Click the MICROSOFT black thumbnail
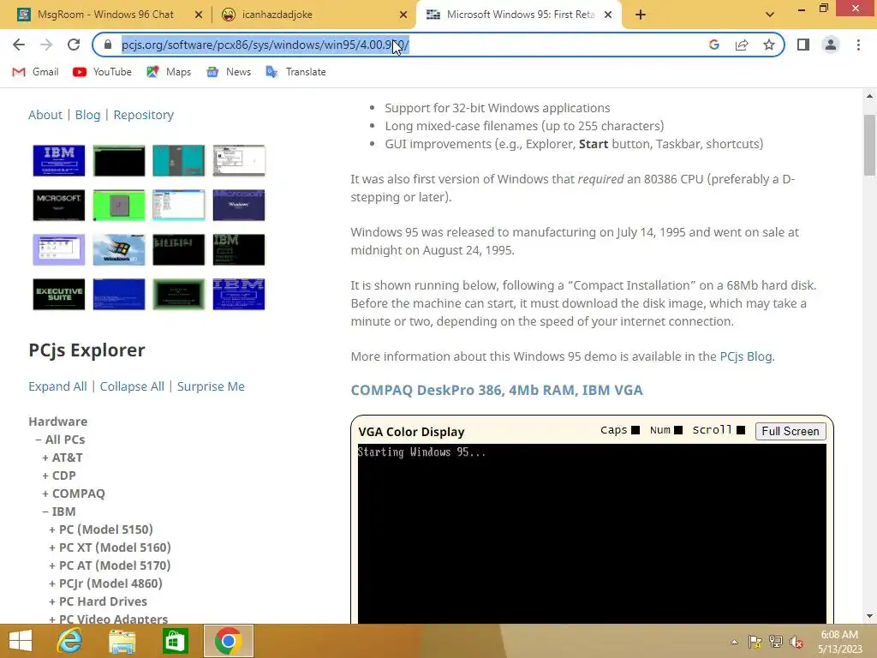The width and height of the screenshot is (877, 658). pos(59,206)
